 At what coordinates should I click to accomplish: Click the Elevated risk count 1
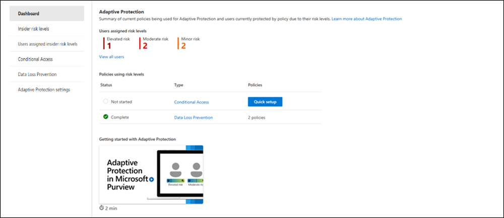pyautogui.click(x=109, y=46)
